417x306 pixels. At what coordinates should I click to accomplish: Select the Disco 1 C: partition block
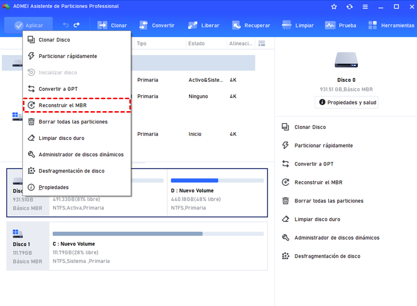point(158,246)
